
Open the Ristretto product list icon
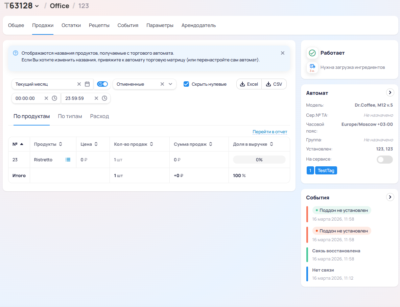[68, 160]
